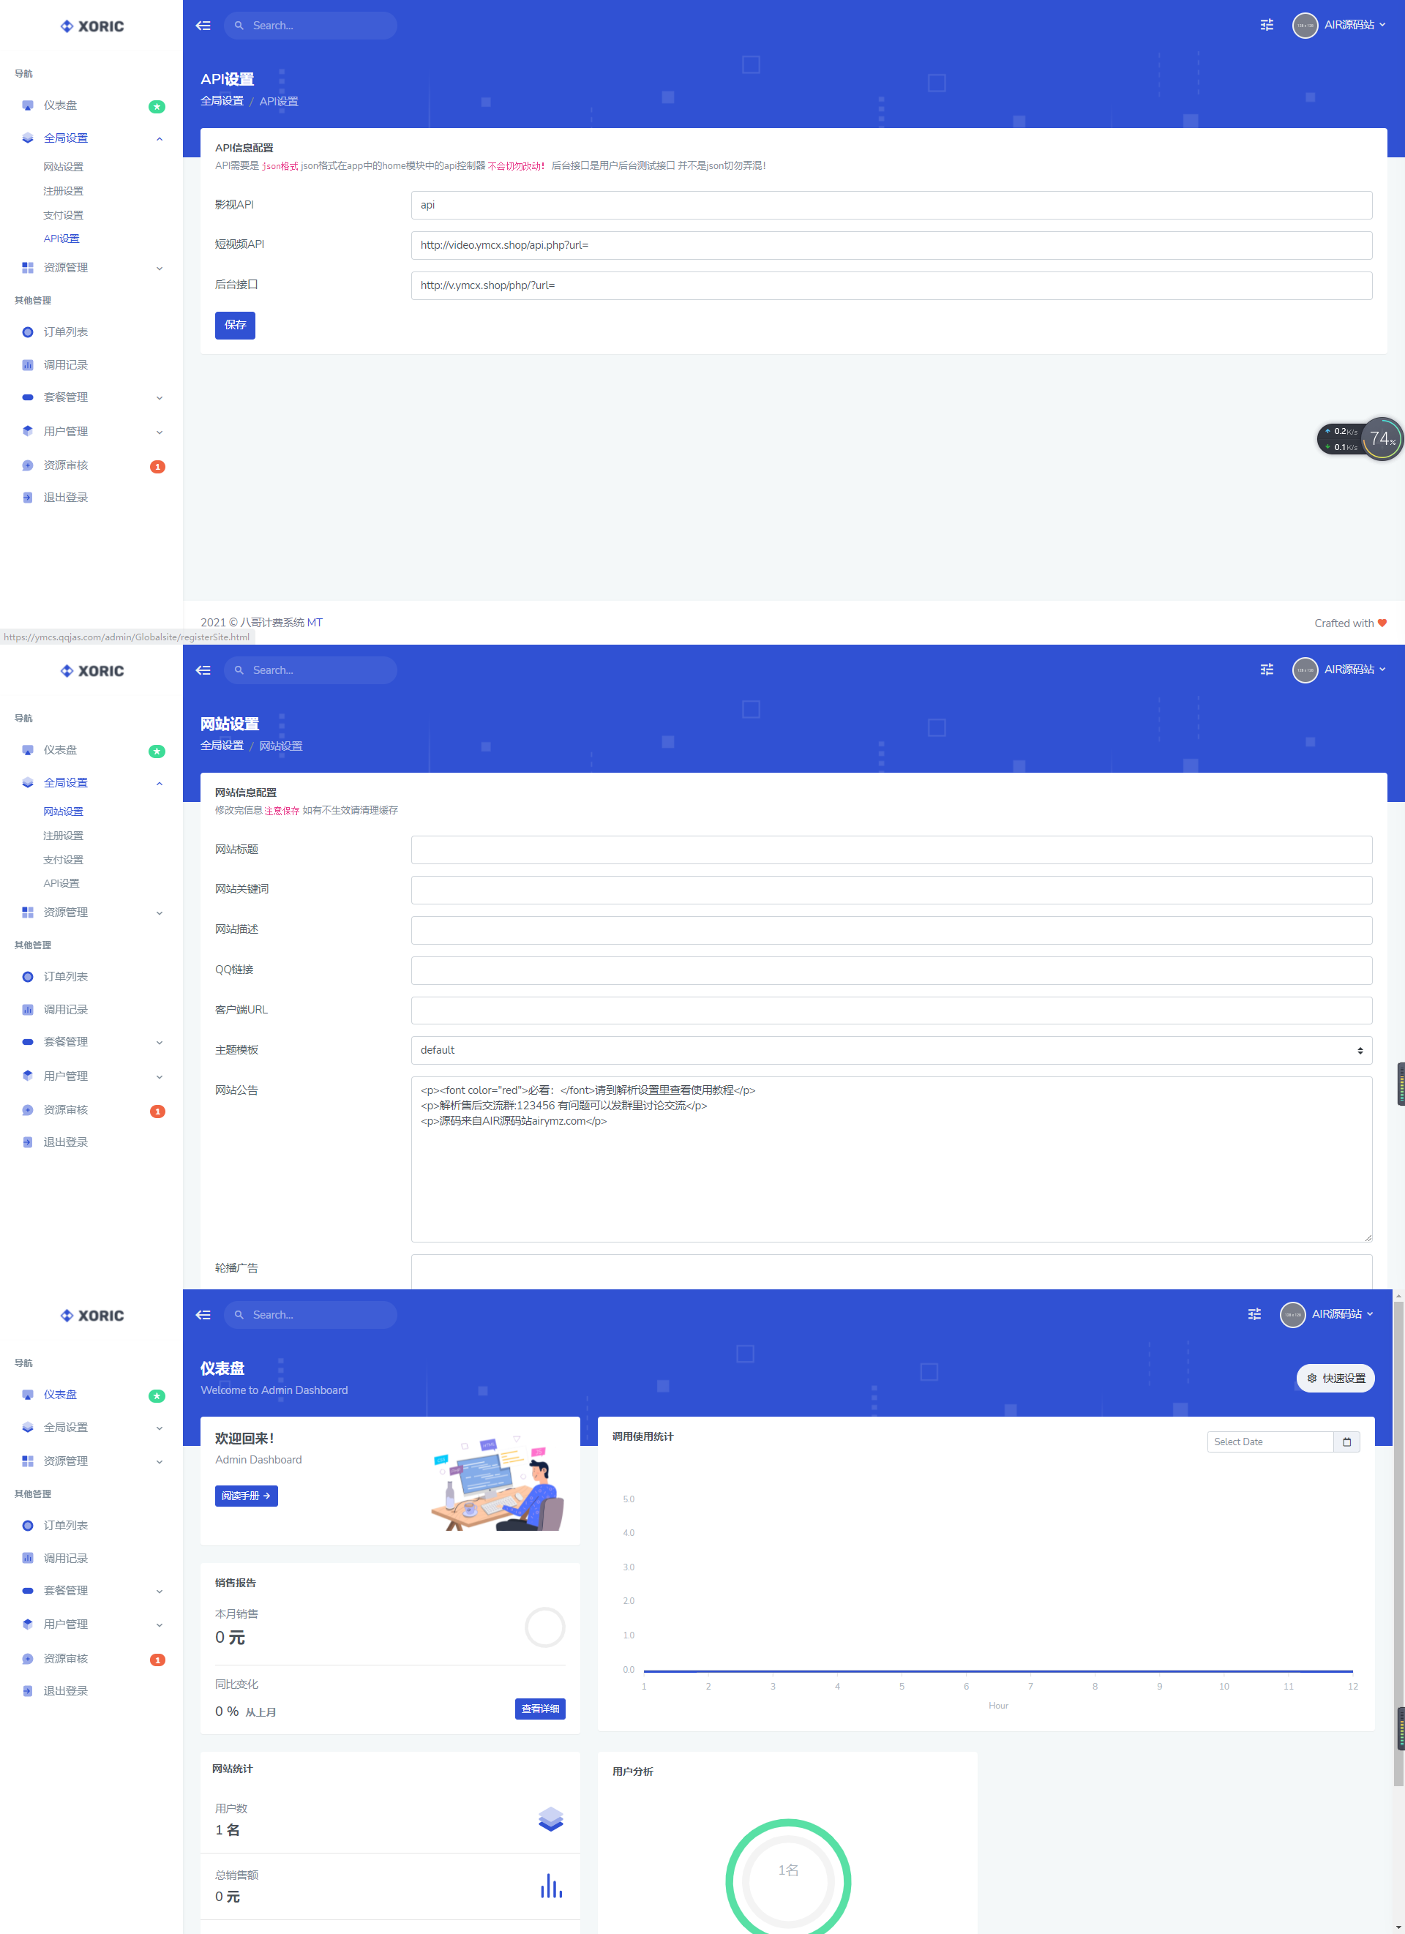Click the red badge beside 资源审核 on API设置 page

(x=157, y=466)
